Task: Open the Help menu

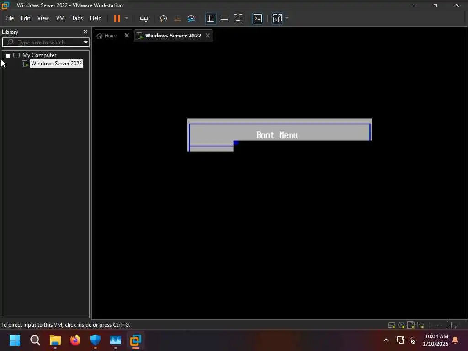Action: (96, 18)
